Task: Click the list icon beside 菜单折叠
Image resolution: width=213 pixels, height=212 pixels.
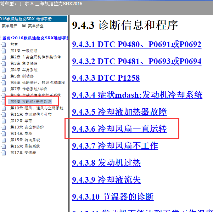Action: (x=24, y=25)
